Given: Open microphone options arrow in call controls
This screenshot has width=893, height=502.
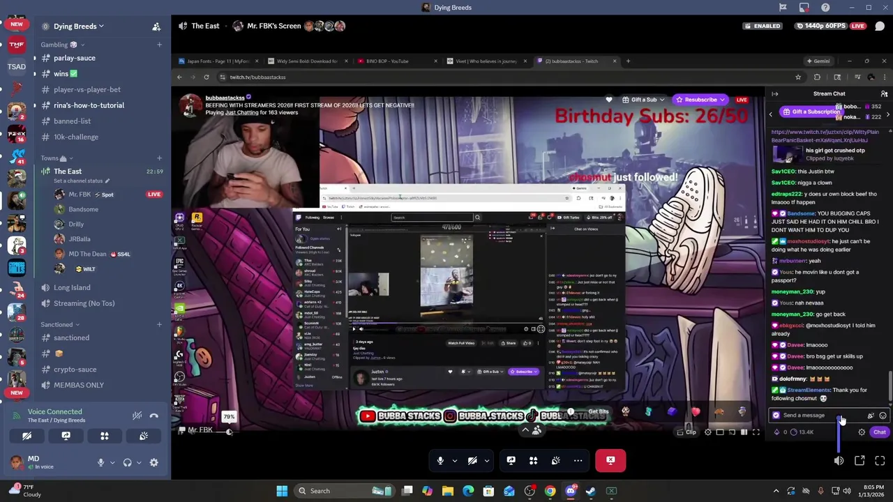Looking at the screenshot, I should [x=454, y=460].
